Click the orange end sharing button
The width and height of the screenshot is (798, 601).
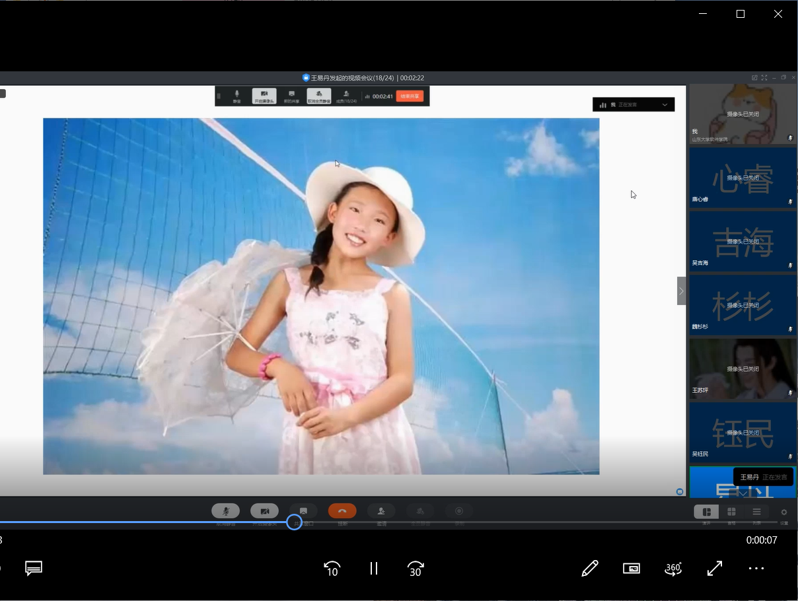410,96
